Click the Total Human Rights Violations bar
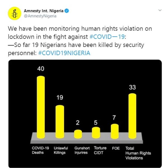 (x=132, y=116)
